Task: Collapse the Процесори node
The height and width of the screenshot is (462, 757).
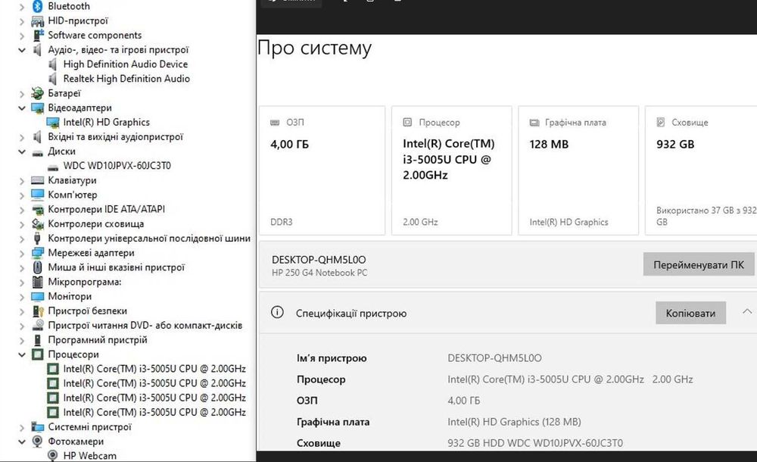Action: tap(22, 354)
